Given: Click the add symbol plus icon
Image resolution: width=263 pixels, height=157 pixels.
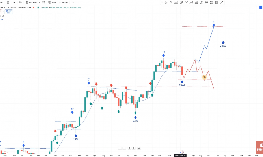Looking at the screenshot, I should (x=8, y=2).
